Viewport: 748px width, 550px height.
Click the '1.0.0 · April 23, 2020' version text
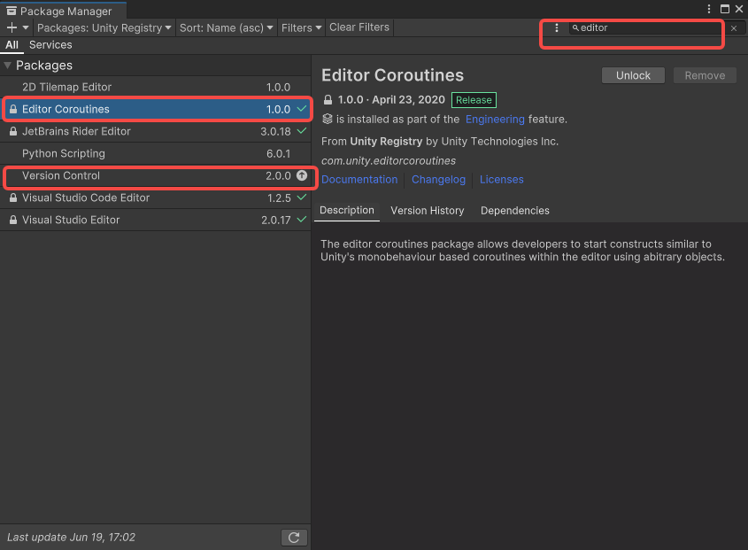391,100
